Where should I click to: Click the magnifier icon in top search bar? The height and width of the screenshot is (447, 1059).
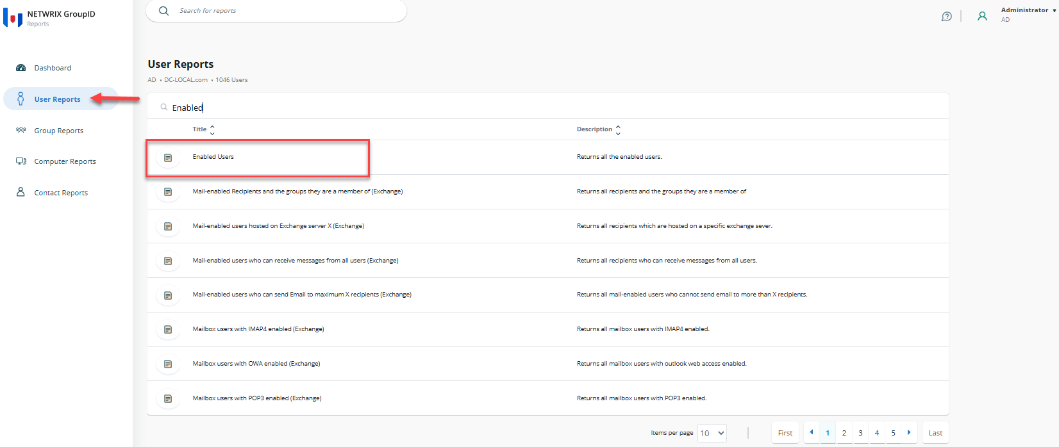point(164,11)
